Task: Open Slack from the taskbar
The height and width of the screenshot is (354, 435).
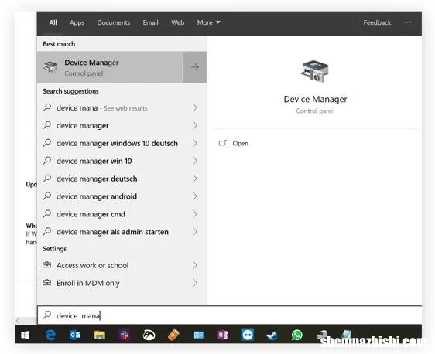Action: [125, 335]
